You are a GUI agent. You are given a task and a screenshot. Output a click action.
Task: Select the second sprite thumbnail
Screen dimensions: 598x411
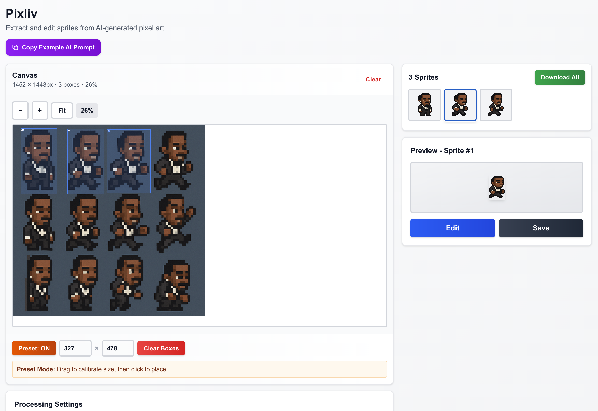coord(460,105)
